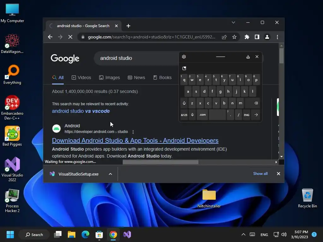Tap the .com key
Image resolution: width=323 pixels, height=242 pixels.
203,115
